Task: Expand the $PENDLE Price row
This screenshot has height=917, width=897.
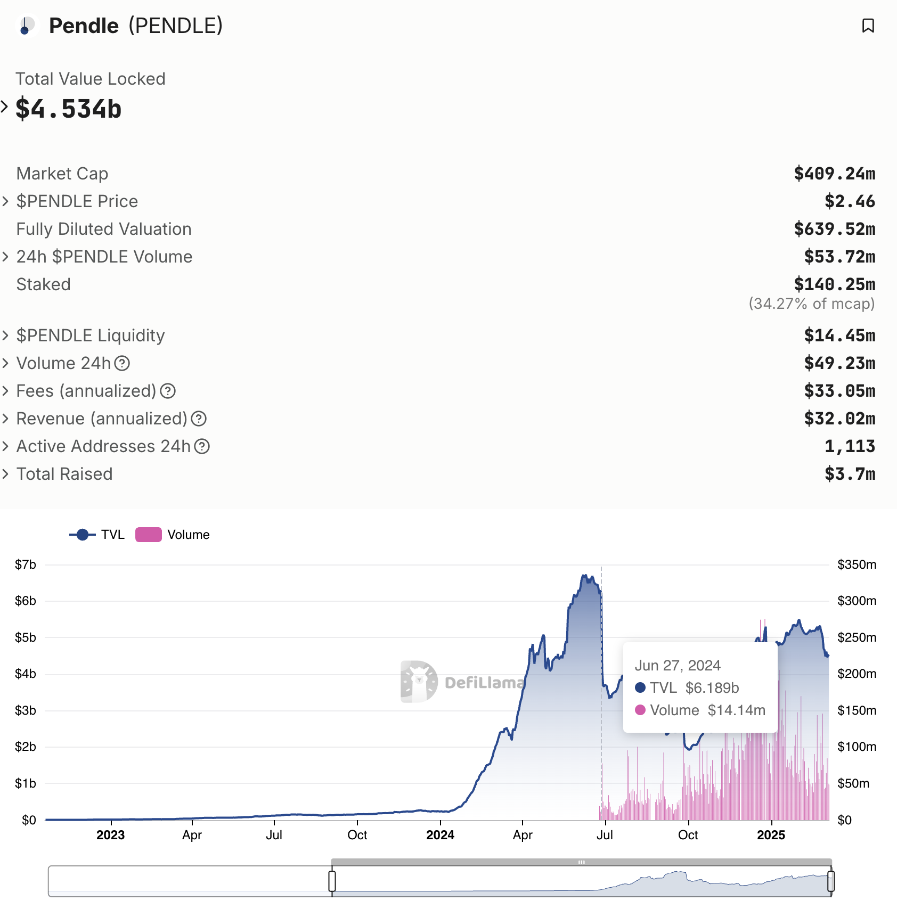Action: 5,201
